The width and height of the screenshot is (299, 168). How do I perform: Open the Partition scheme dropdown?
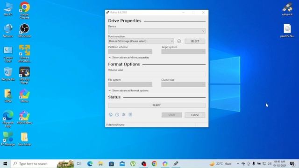point(130,52)
